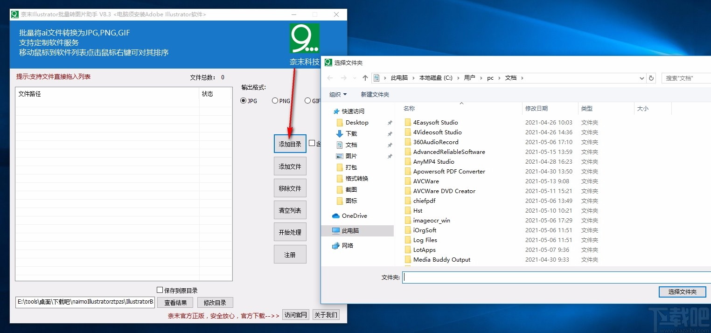This screenshot has width=711, height=333.
Task: Click folder icon of chiefpdf
Action: (407, 201)
